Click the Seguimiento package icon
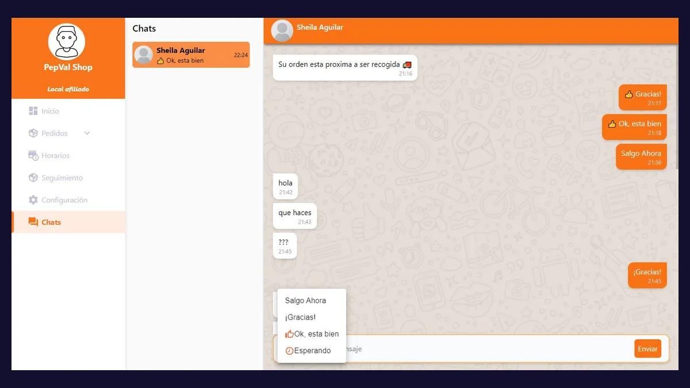This screenshot has width=690, height=388. click(x=33, y=178)
